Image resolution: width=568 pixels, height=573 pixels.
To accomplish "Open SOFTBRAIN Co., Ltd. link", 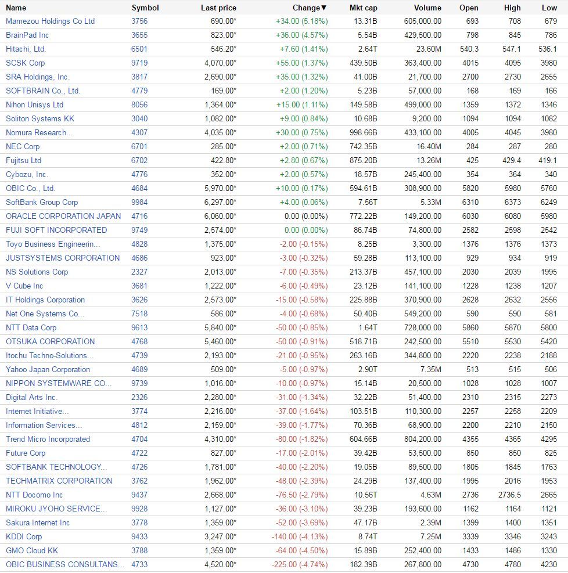I will 43,91.
